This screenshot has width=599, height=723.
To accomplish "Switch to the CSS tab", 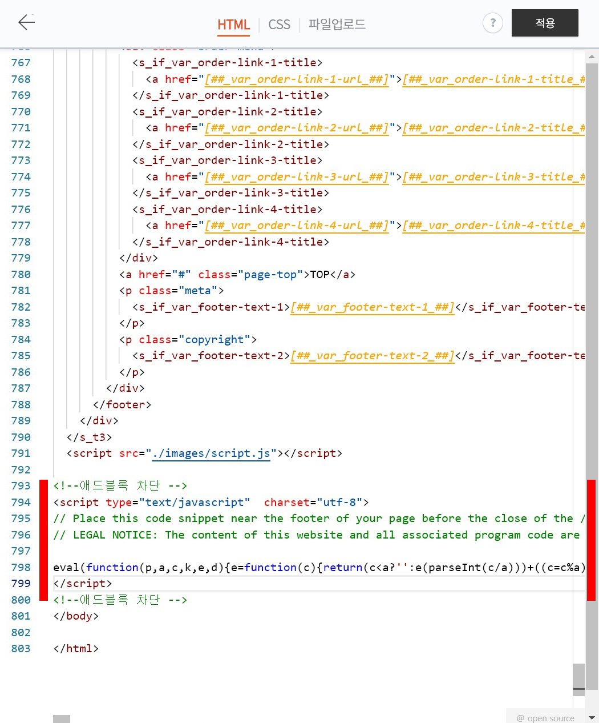I will (x=280, y=25).
